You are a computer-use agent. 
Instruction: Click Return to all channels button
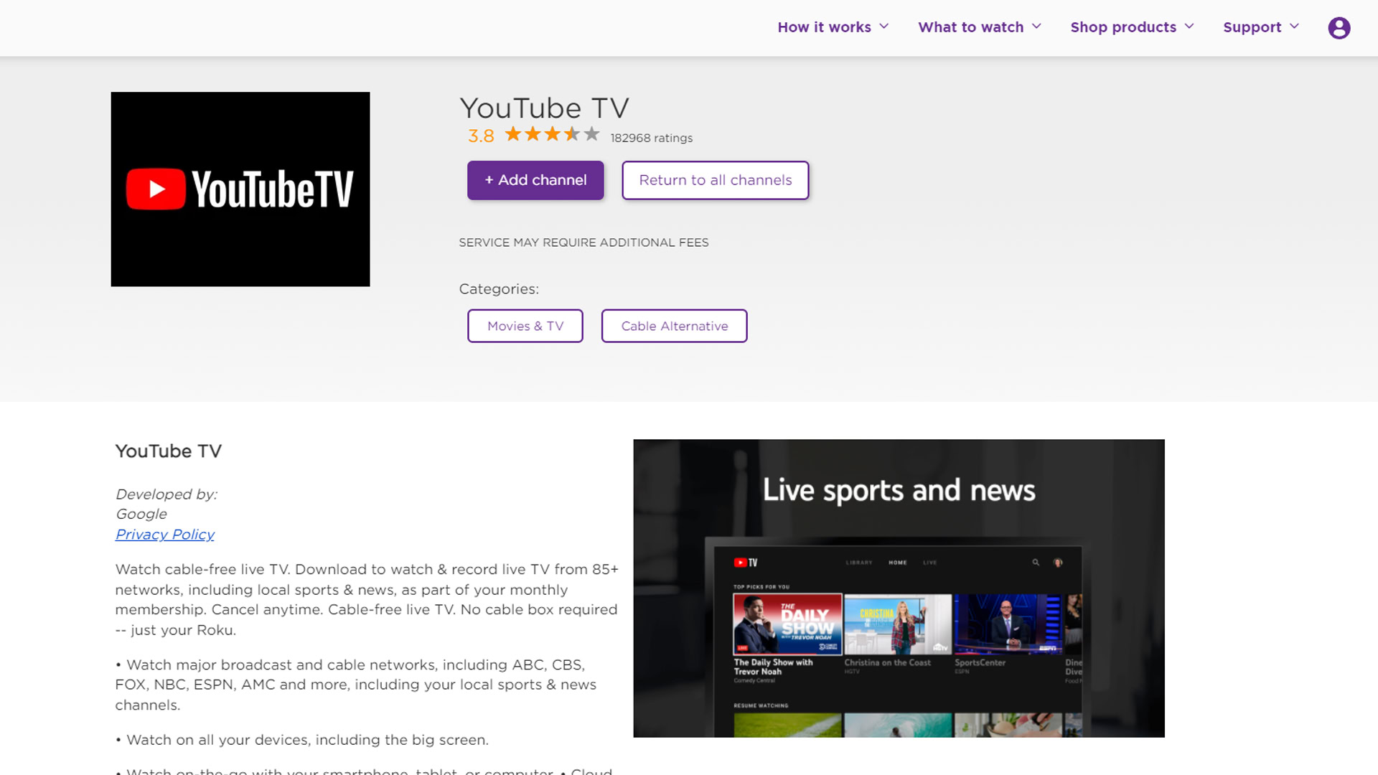pos(715,180)
